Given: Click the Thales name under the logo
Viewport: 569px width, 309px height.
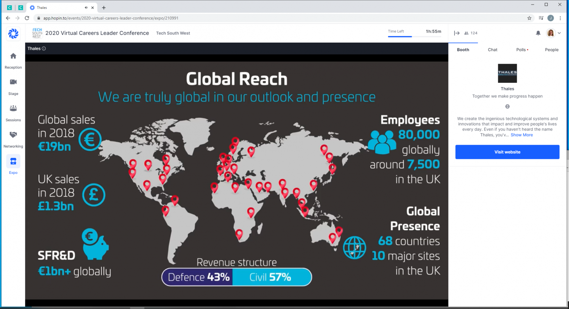Looking at the screenshot, I should click(507, 89).
